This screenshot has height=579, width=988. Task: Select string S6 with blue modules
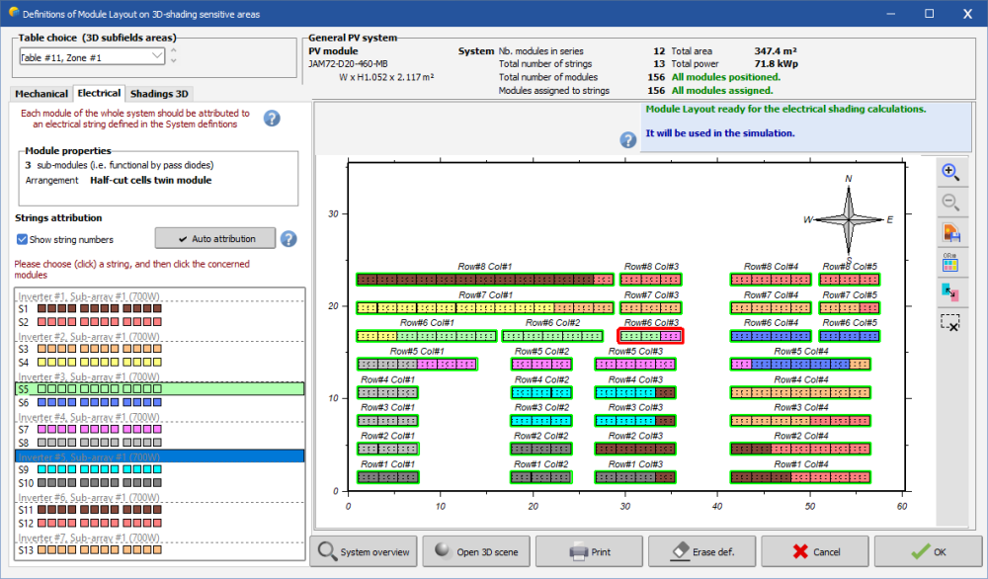(99, 403)
